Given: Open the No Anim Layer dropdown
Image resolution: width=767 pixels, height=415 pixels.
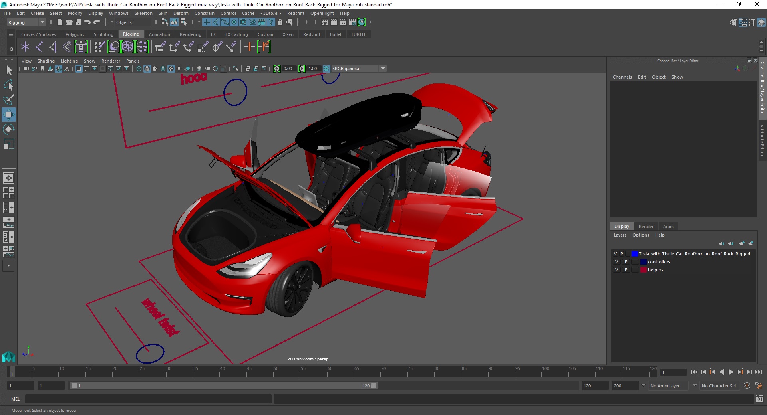Looking at the screenshot, I should click(668, 386).
